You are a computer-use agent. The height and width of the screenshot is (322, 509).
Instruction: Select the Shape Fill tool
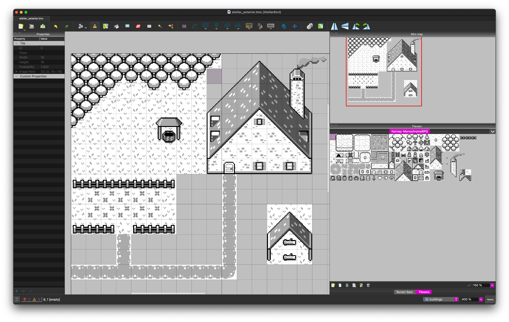127,26
